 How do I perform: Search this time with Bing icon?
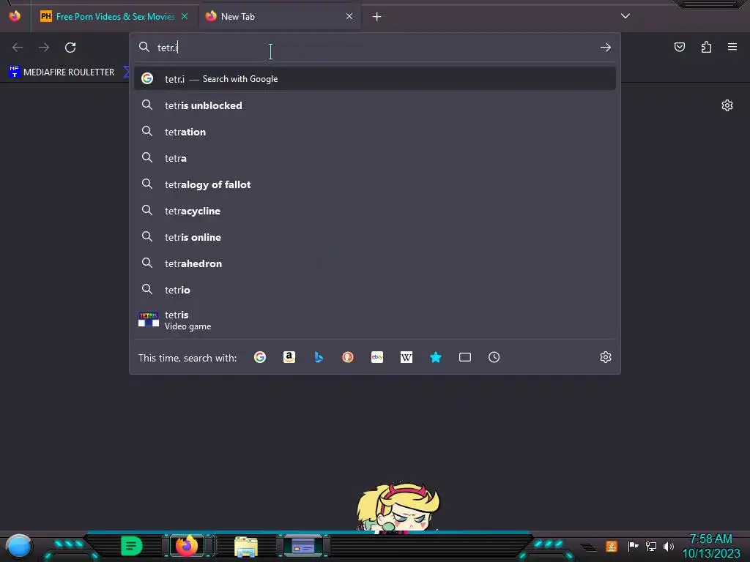tap(319, 357)
